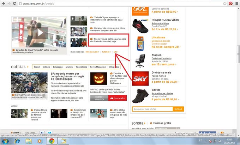Open the "futebol" videos link
This screenshot has width=240, height=145.
click(106, 52)
